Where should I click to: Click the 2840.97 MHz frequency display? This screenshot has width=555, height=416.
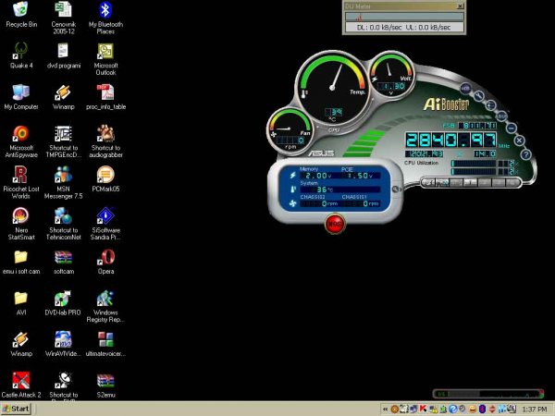[x=451, y=141]
